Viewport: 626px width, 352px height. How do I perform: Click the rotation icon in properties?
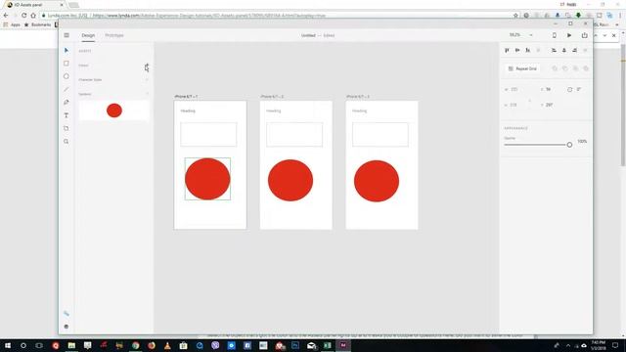click(569, 89)
